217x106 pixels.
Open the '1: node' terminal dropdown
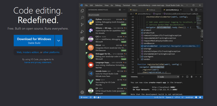pyautogui.click(x=168, y=77)
